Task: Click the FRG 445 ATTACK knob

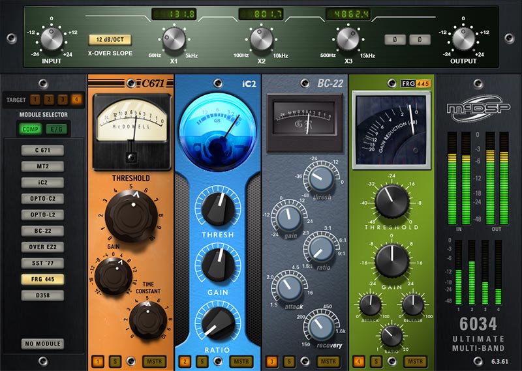Action: 370,304
